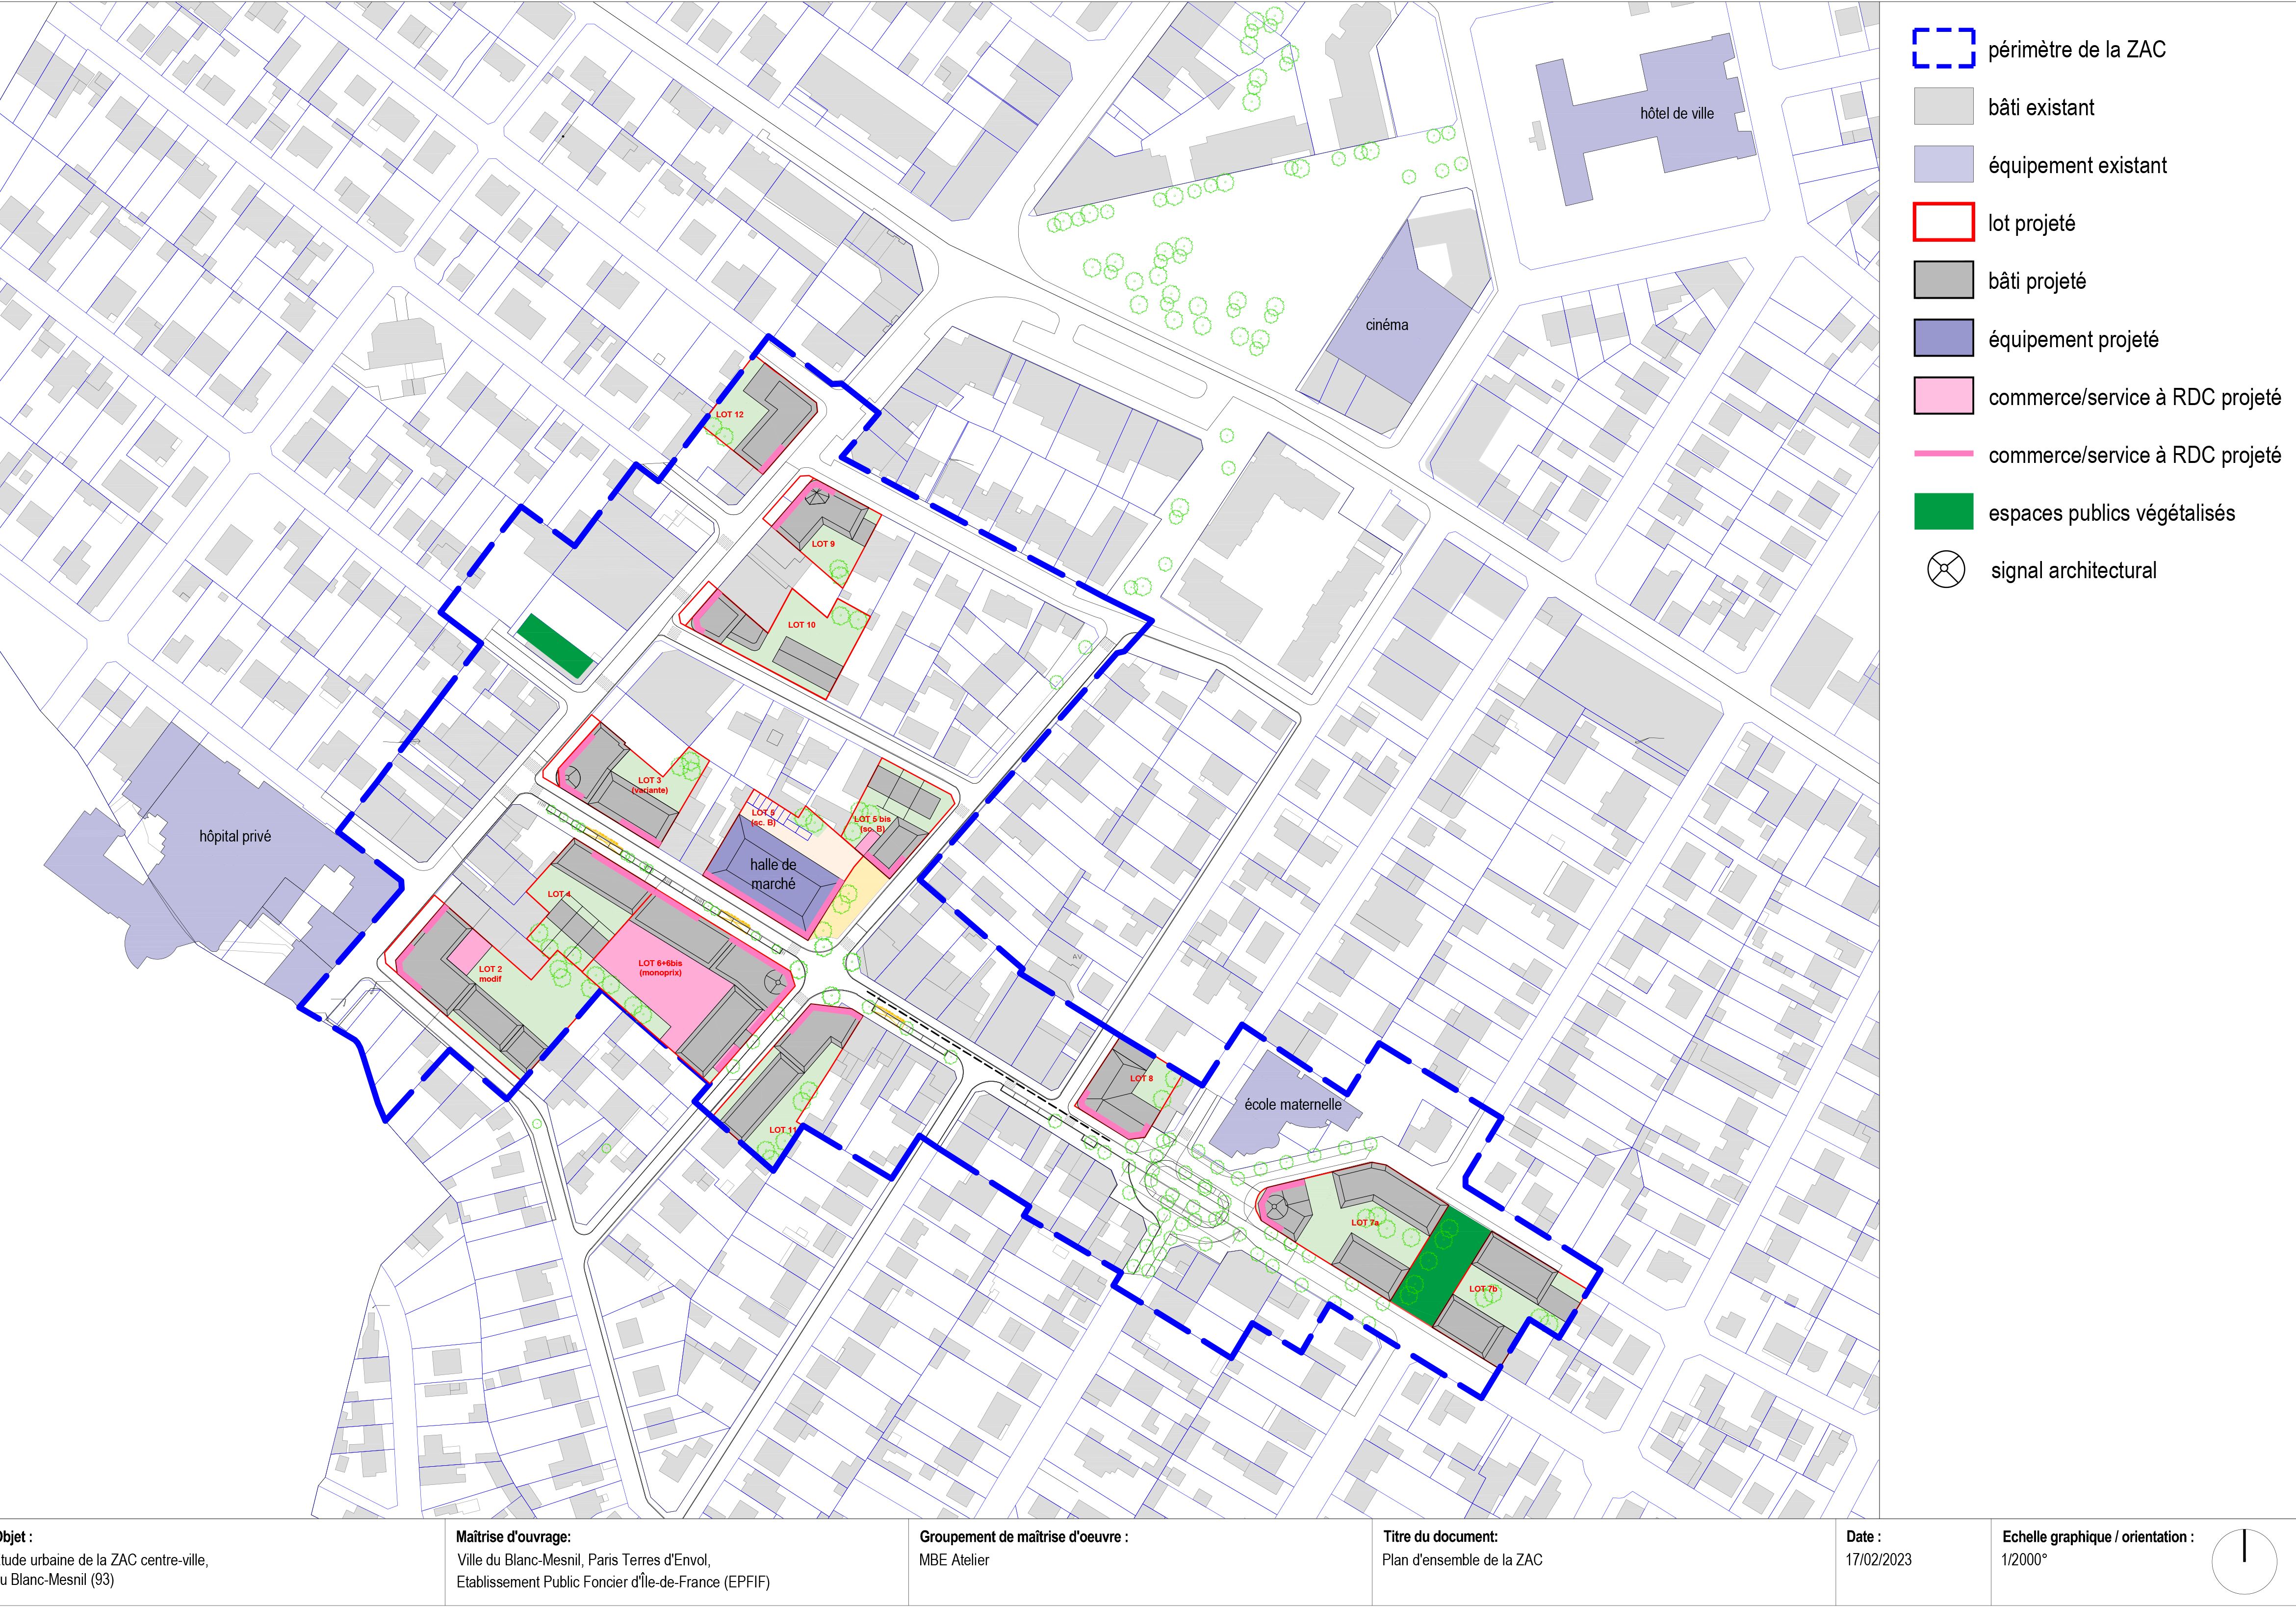The image size is (2296, 1607).
Task: Click the périmètre de la ZAC dashed symbol
Action: pos(1943,48)
